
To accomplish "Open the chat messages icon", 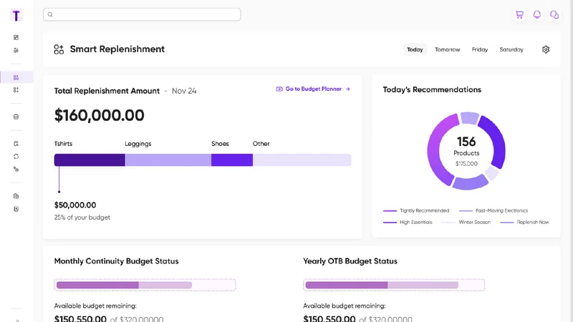I will click(x=554, y=14).
